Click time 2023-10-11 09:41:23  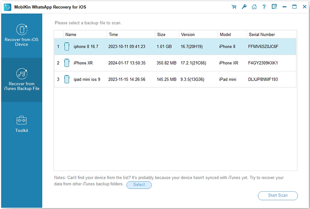[x=127, y=47]
